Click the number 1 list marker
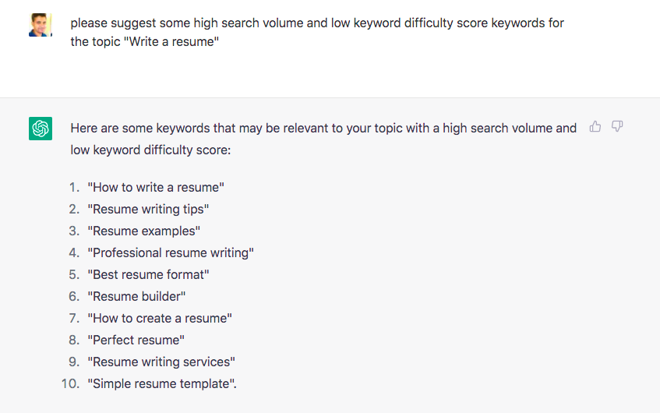 click(75, 187)
